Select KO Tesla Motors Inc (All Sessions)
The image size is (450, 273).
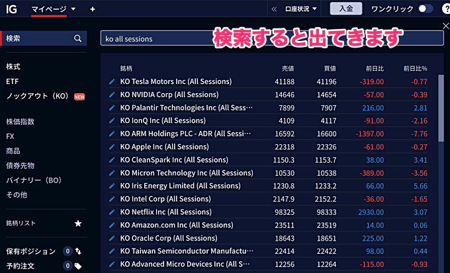click(176, 81)
